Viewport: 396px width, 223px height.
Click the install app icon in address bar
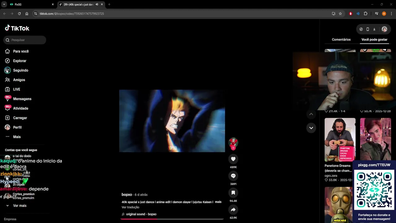334,14
